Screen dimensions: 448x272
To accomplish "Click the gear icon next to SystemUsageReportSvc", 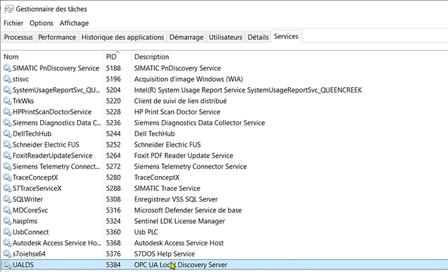I will (7, 90).
